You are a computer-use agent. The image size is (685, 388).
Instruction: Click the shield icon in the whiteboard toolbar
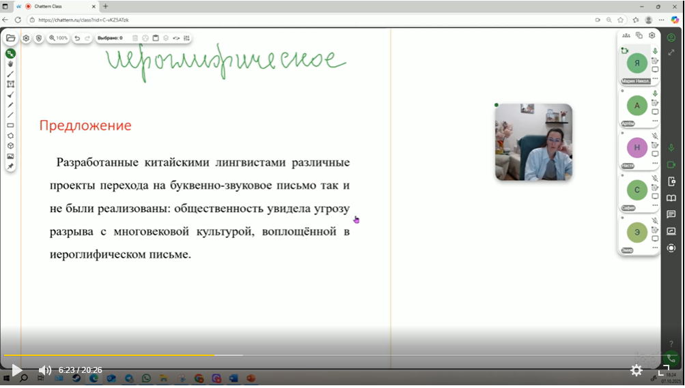coord(39,38)
